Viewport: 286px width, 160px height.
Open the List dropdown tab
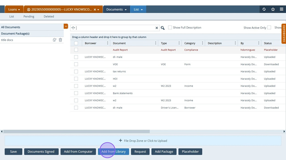pos(138,9)
